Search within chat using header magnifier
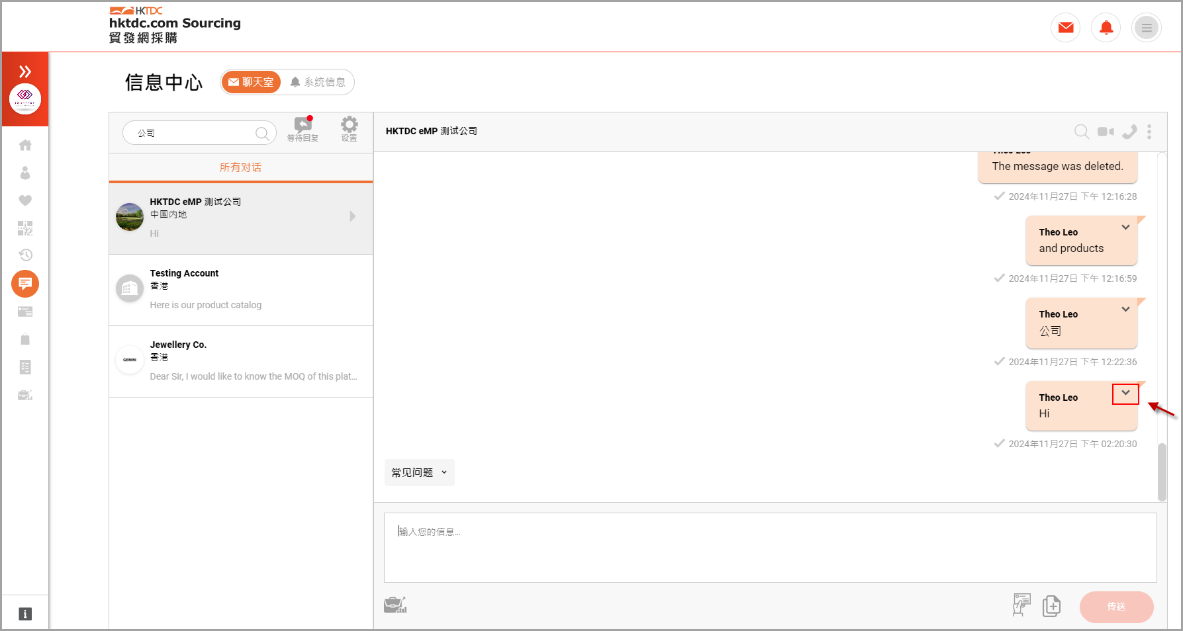This screenshot has height=631, width=1183. [1082, 132]
